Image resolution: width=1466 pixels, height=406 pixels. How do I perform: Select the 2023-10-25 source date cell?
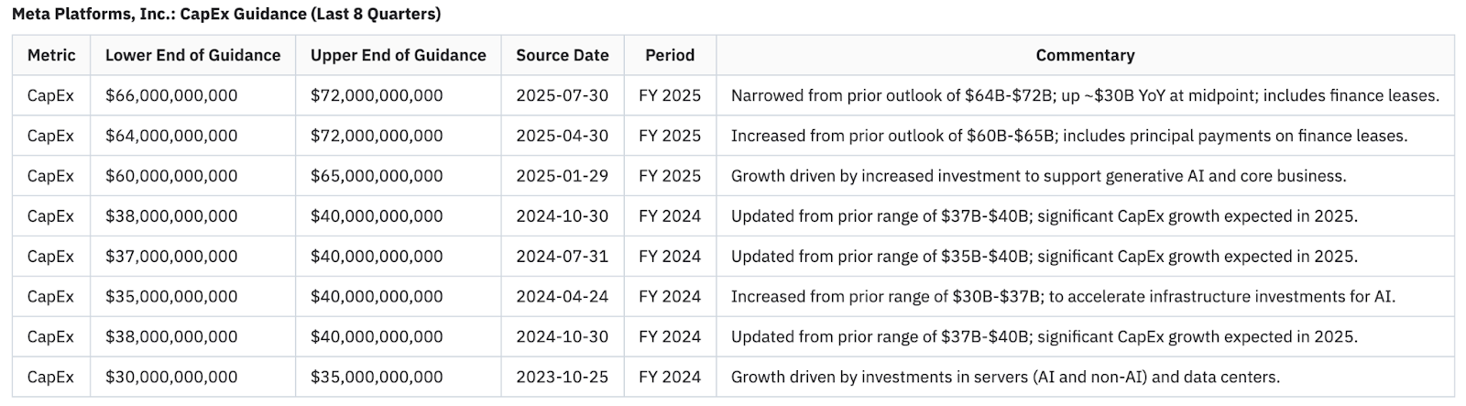click(x=562, y=377)
